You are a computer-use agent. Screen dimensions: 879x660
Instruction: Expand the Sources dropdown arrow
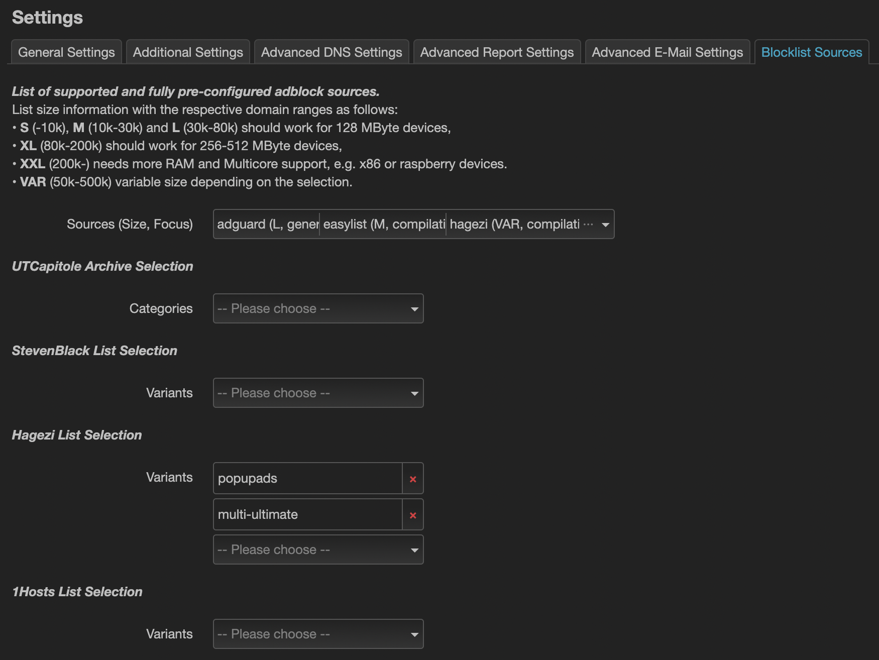(x=605, y=225)
